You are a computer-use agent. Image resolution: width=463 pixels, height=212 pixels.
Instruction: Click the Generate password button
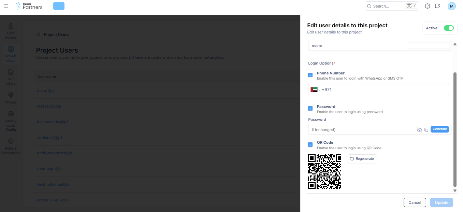tap(440, 129)
